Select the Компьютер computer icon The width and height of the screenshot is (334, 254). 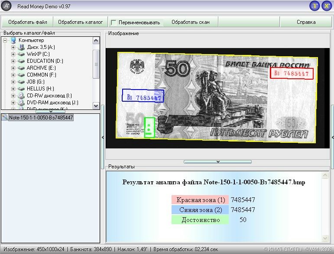(x=13, y=40)
